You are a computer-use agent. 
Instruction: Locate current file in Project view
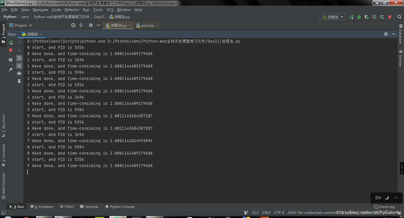73,25
